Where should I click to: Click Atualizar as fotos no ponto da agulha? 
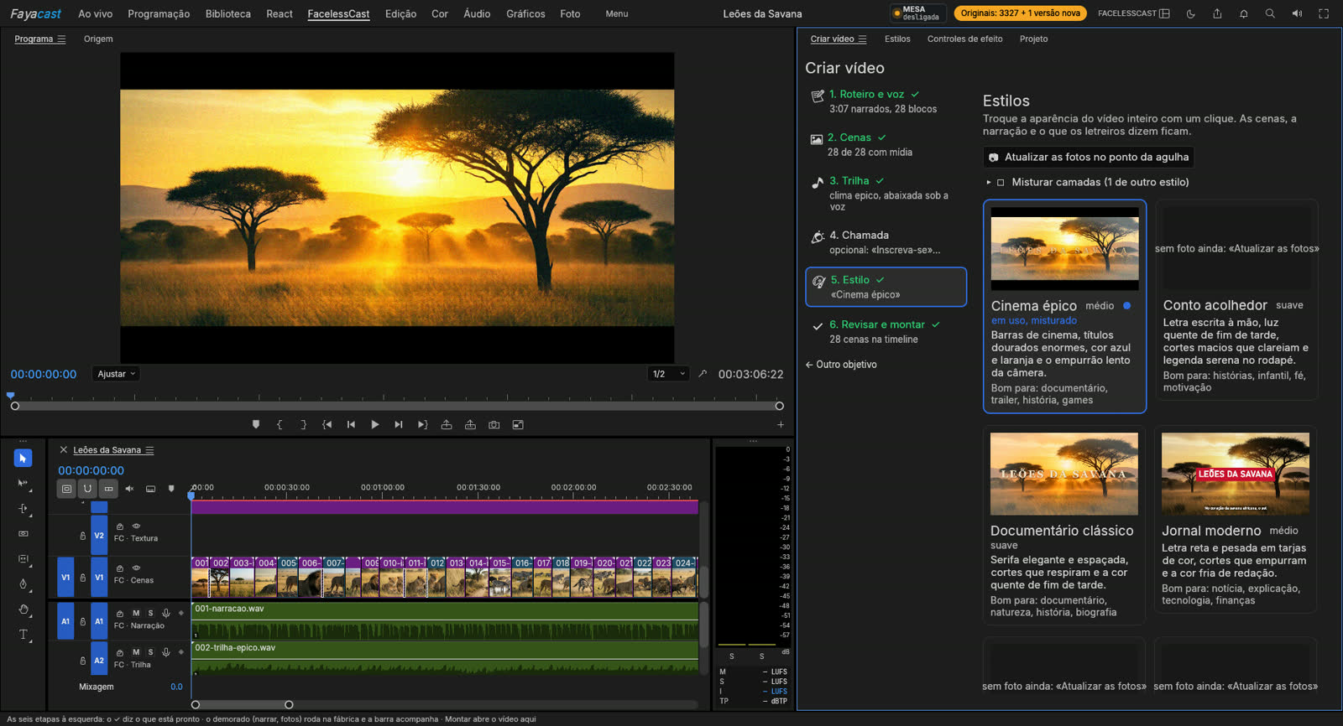point(1089,157)
